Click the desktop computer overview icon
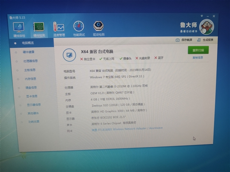 (69, 55)
